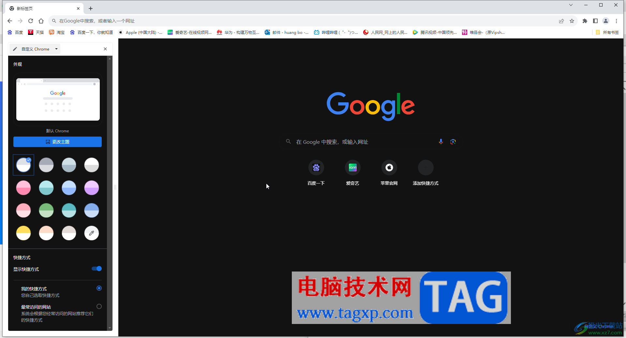This screenshot has width=626, height=338.
Task: Open the 百度 bookmark
Action: click(x=15, y=32)
